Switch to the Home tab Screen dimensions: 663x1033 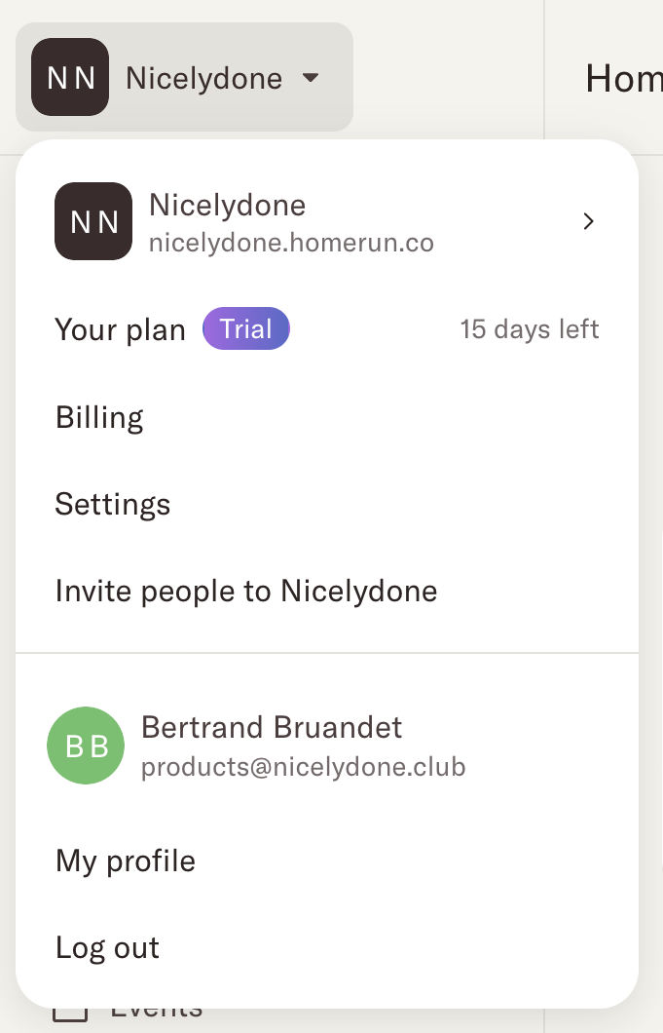[x=620, y=79]
